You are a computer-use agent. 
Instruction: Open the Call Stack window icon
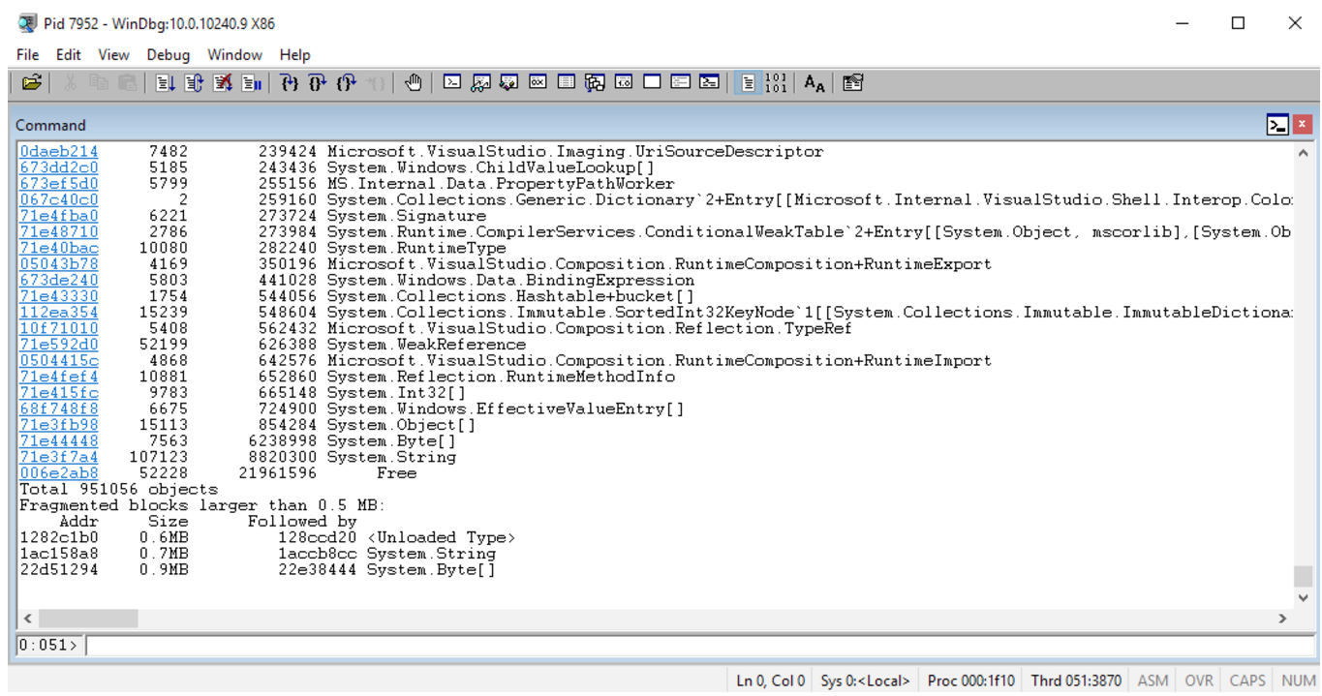[x=595, y=83]
